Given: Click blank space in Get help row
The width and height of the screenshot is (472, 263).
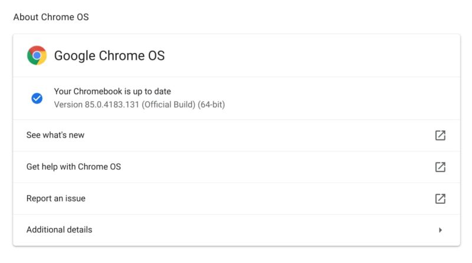Looking at the screenshot, I should point(271,167).
